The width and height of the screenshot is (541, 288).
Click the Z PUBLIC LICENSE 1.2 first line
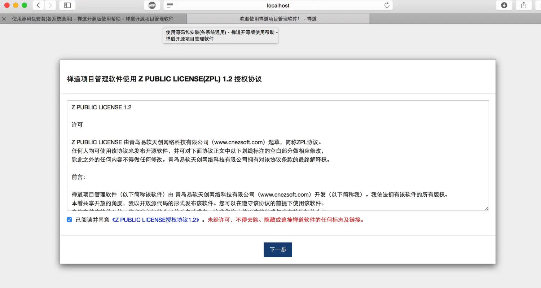[101, 108]
